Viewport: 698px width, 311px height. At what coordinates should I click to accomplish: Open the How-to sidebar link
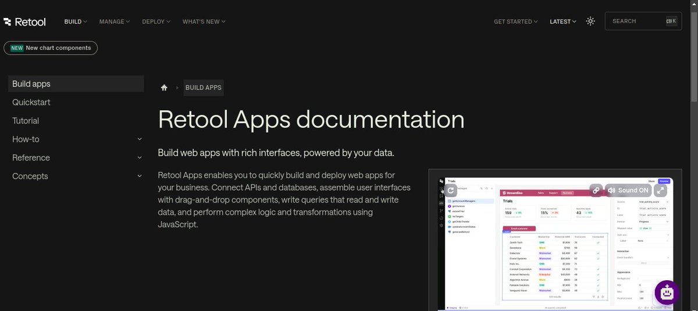point(26,139)
